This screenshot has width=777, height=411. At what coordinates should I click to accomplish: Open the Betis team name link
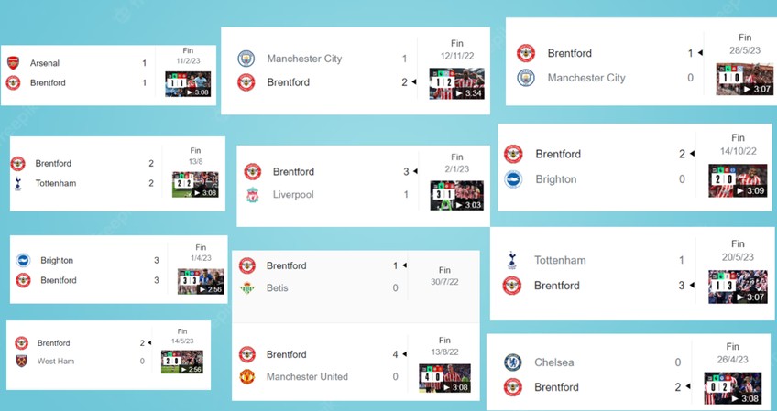(x=278, y=288)
